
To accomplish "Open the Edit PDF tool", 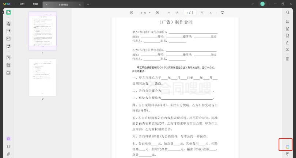I will pos(8,31).
